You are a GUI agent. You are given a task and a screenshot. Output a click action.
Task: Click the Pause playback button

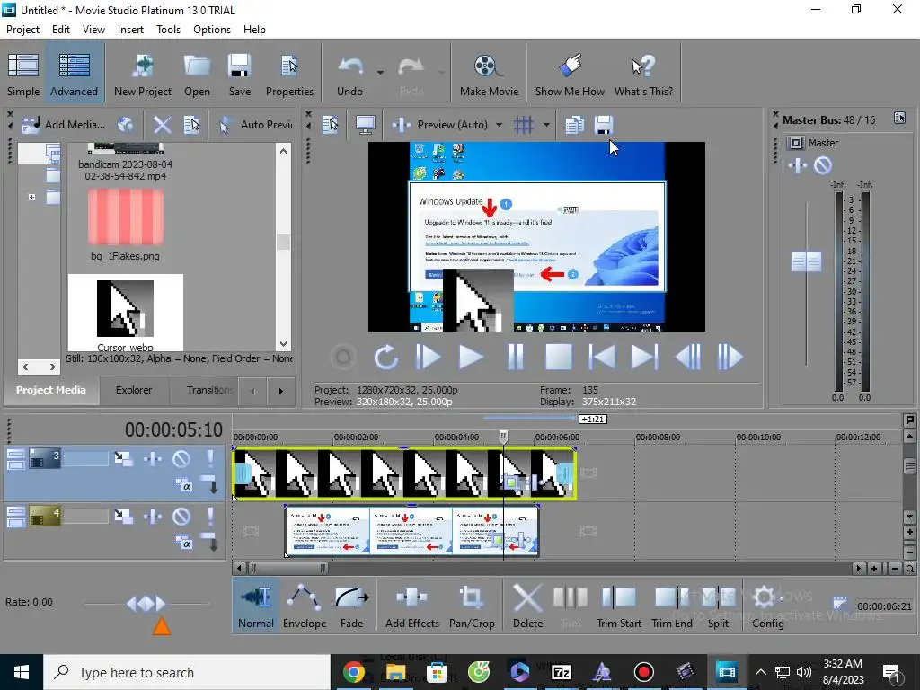515,357
